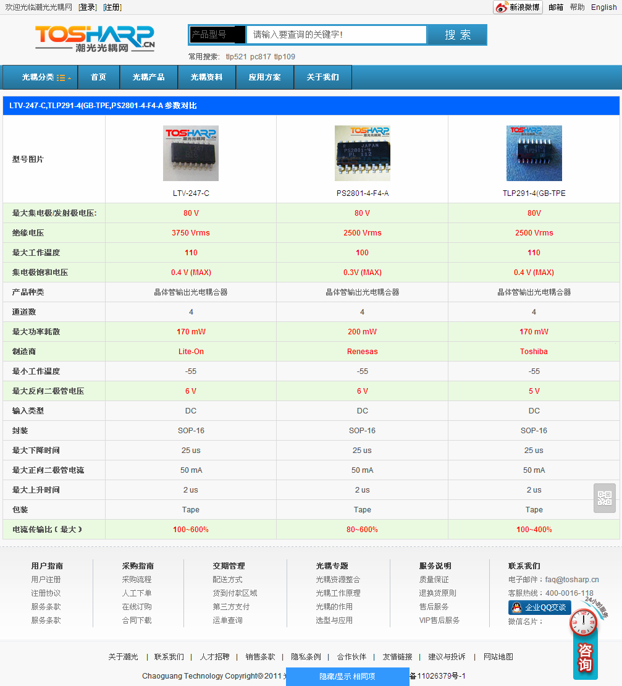
Task: Open the 邮箱 mailbox link
Action: coord(556,7)
